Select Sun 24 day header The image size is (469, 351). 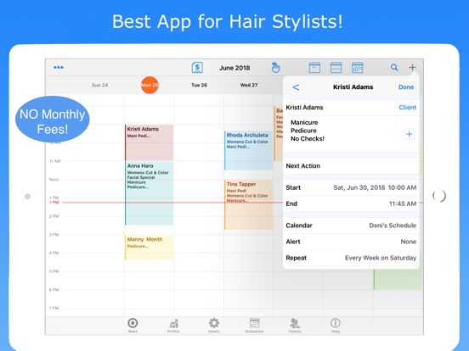click(99, 85)
